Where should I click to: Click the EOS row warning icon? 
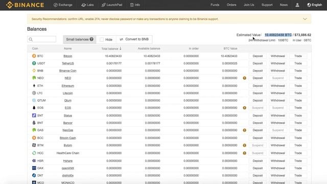coord(245,108)
